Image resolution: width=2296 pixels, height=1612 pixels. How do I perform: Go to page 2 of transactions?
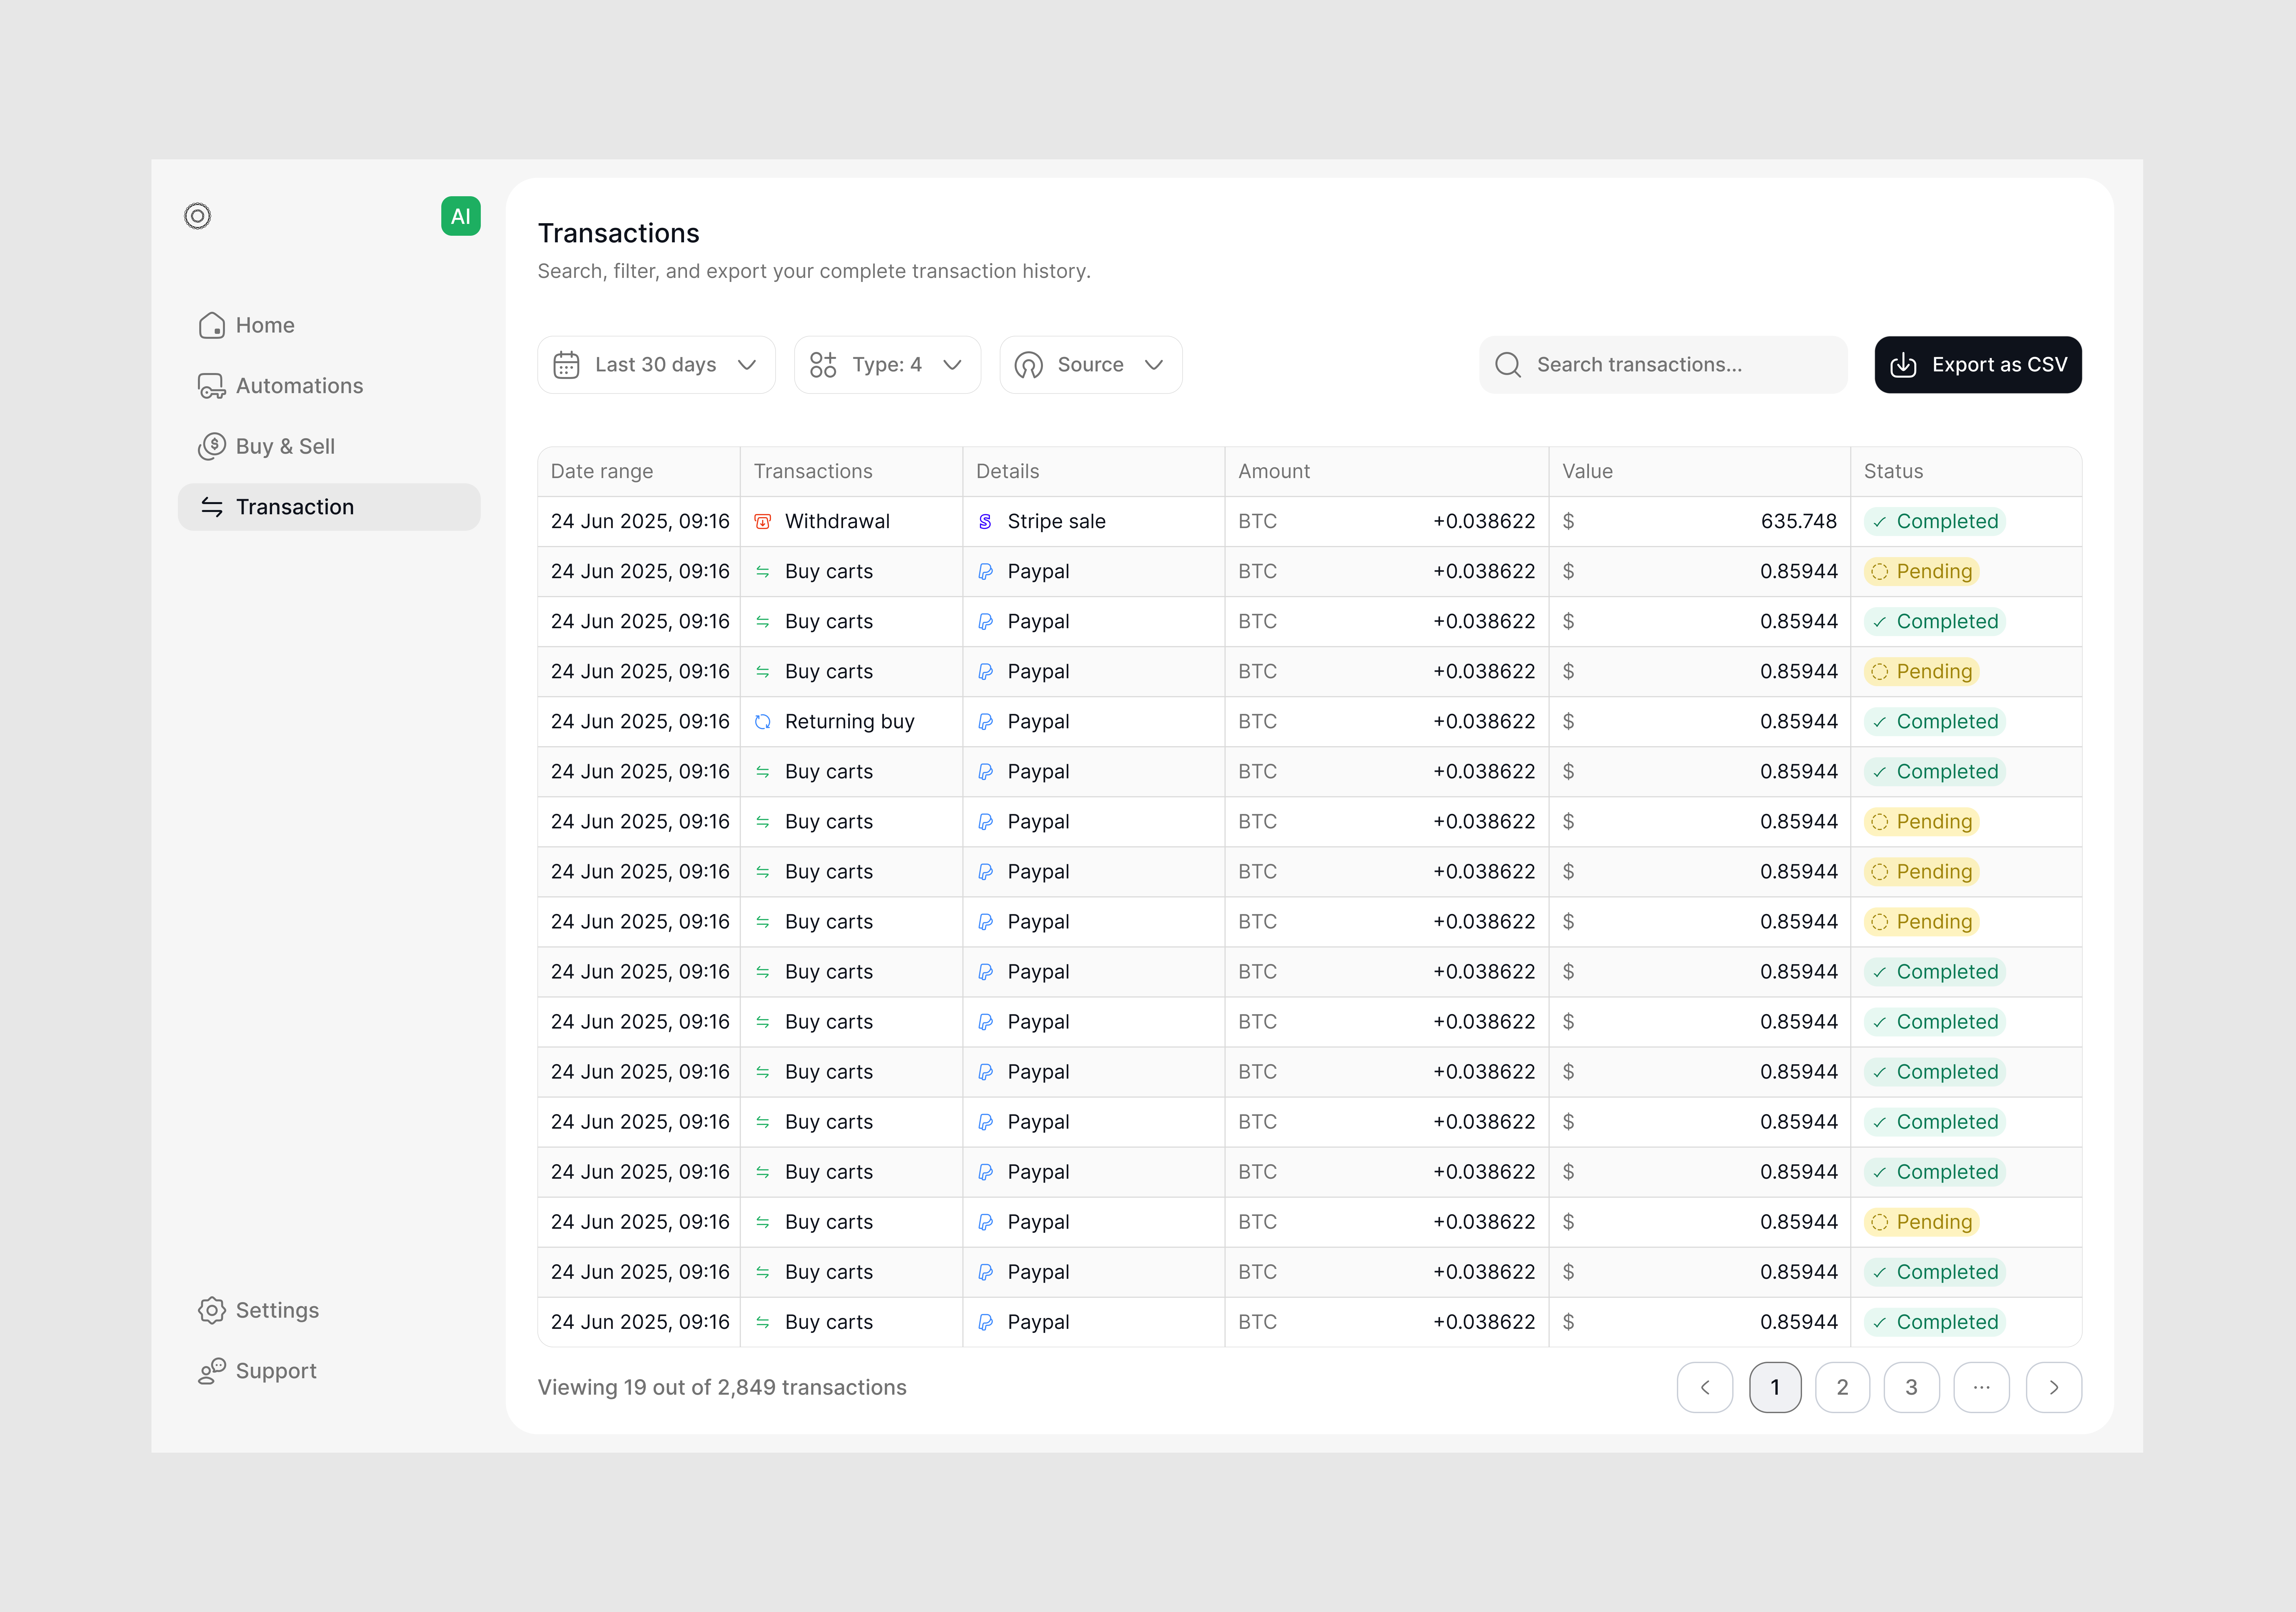click(x=1842, y=1387)
